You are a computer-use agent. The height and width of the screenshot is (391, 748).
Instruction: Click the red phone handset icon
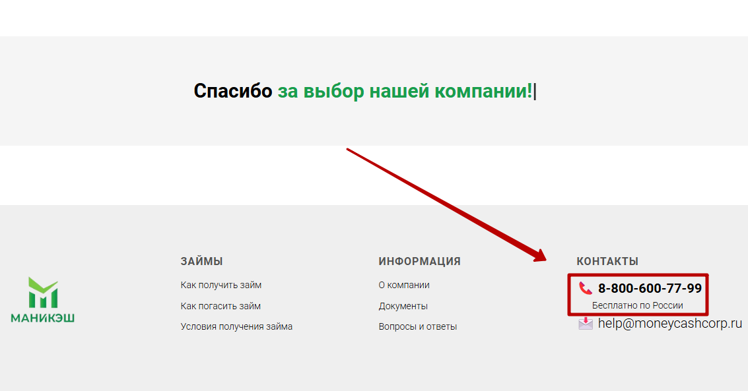(586, 288)
